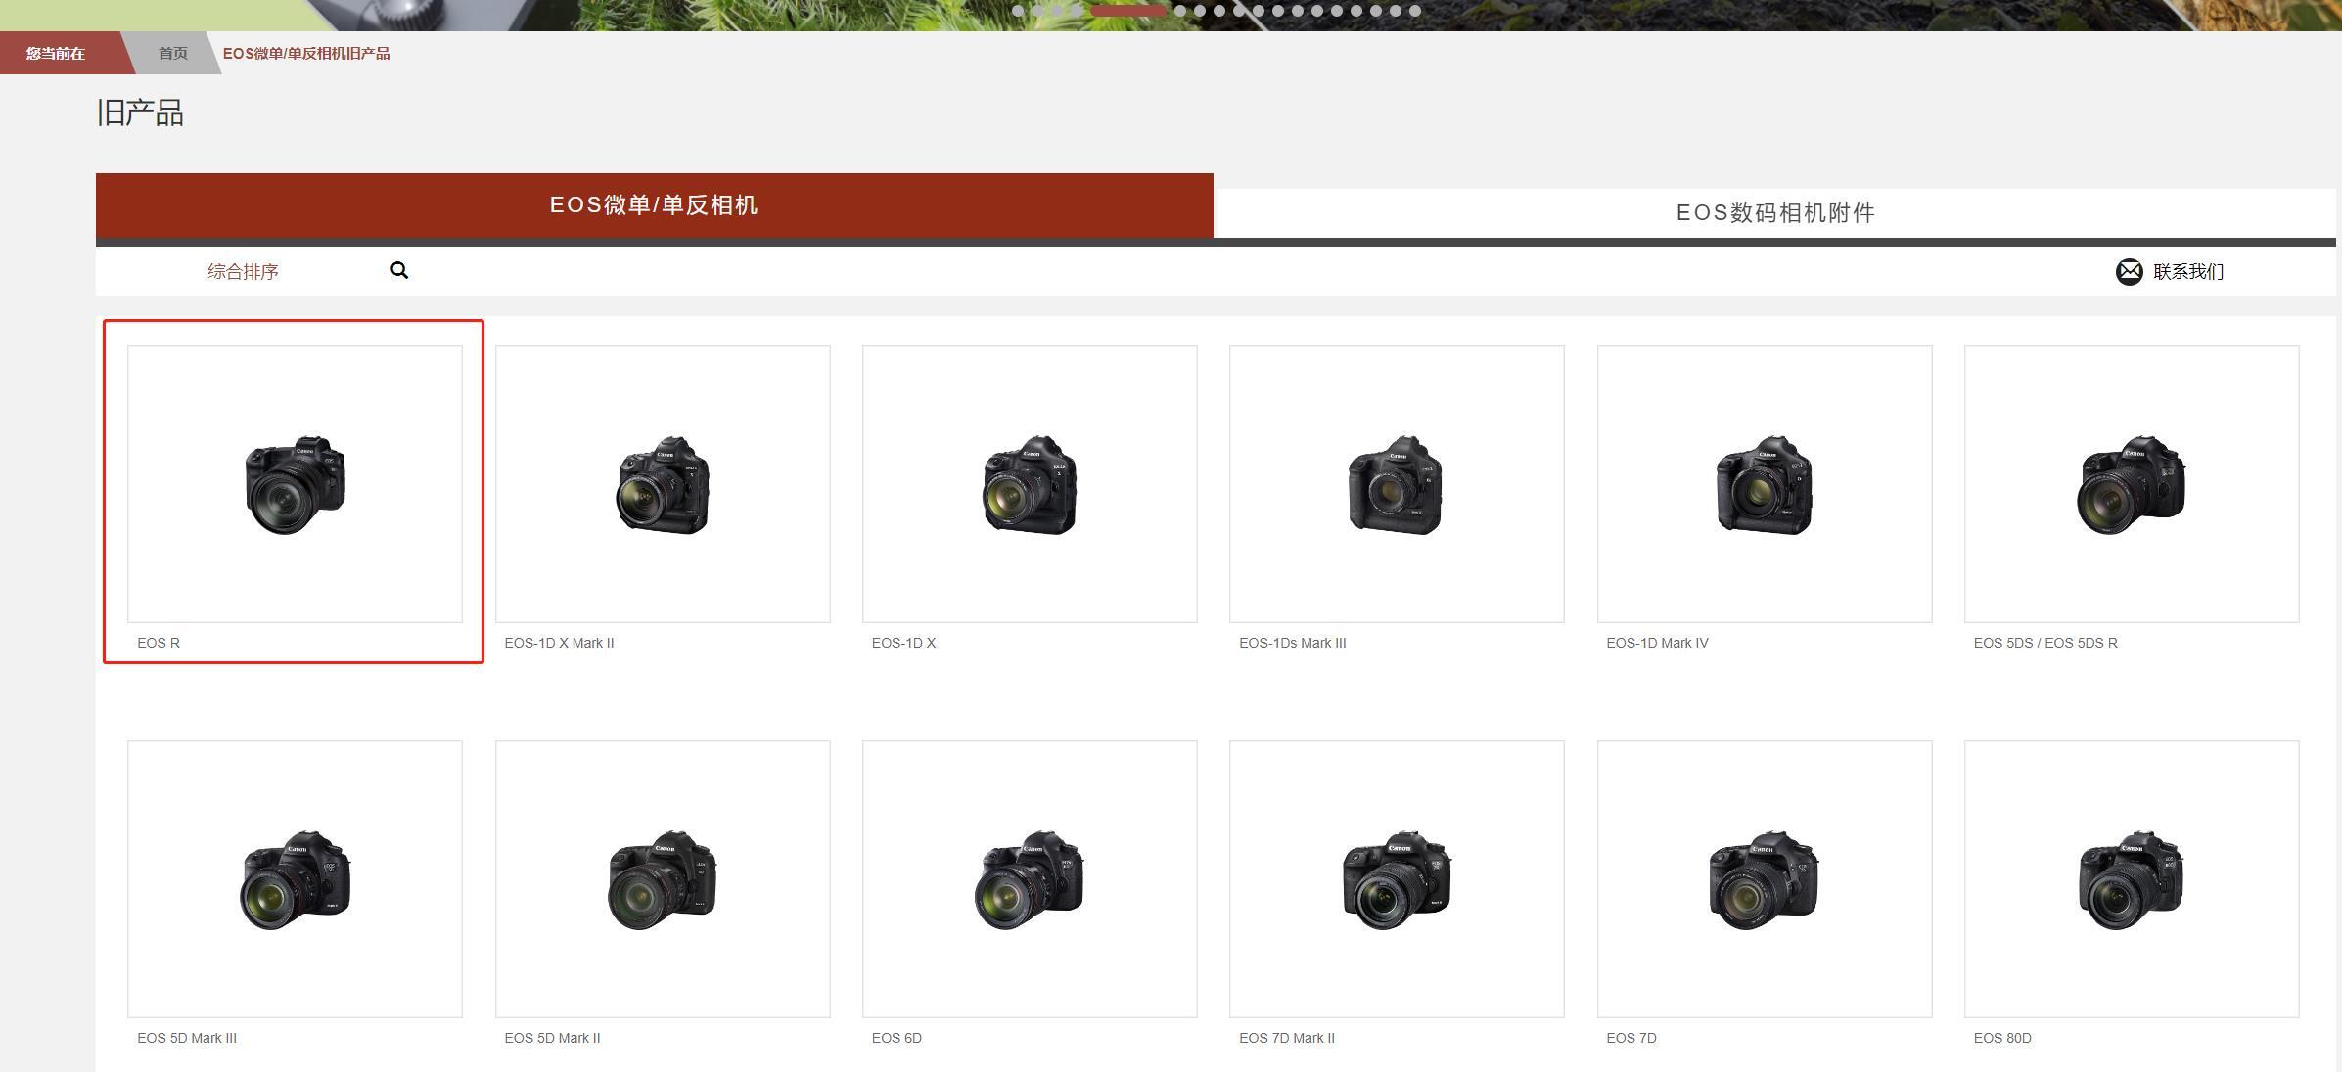The height and width of the screenshot is (1072, 2342).
Task: Switch to the EOS数码相机附件 tab
Action: [1774, 213]
